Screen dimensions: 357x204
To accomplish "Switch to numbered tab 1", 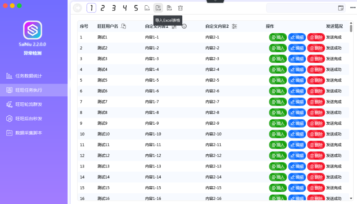I will coord(91,8).
